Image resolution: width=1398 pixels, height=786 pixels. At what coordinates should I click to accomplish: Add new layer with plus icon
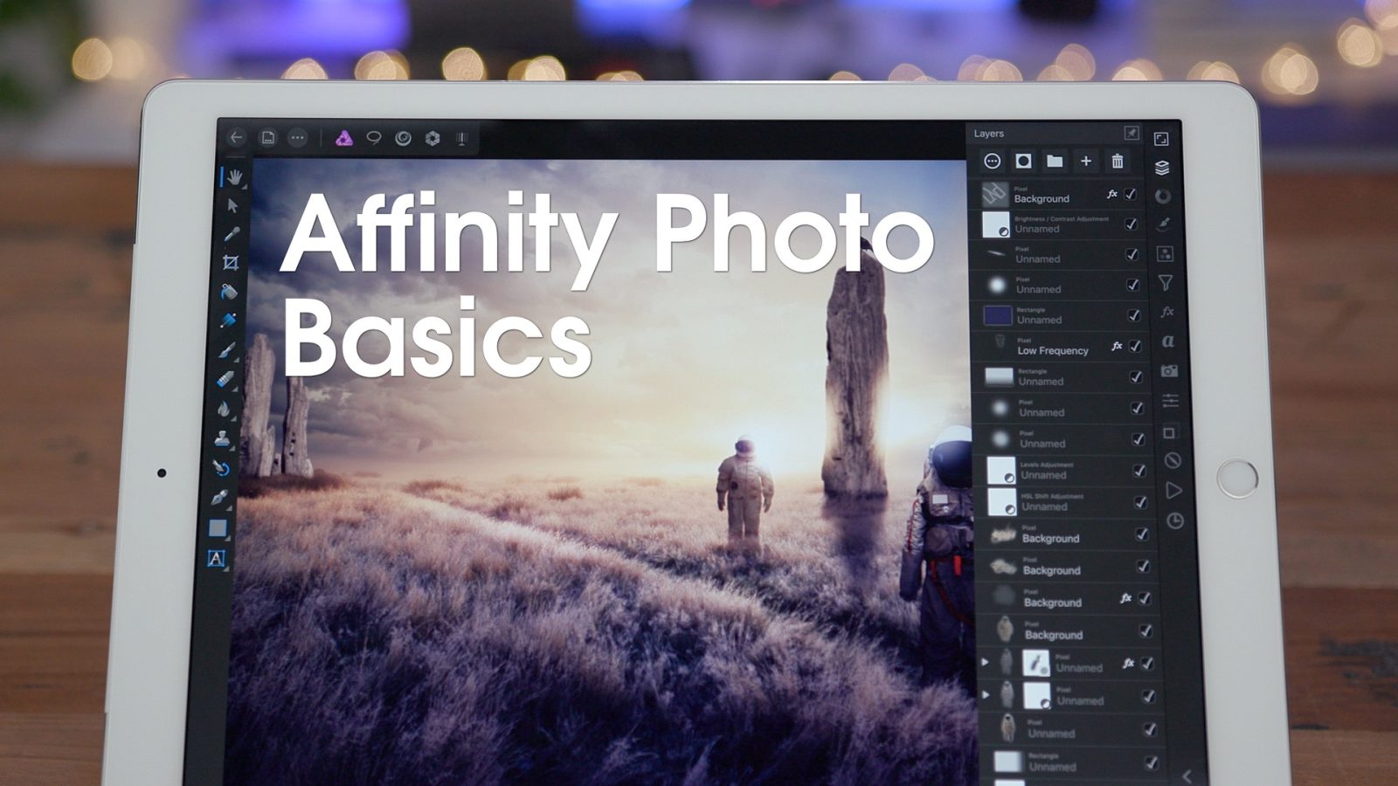1086,162
